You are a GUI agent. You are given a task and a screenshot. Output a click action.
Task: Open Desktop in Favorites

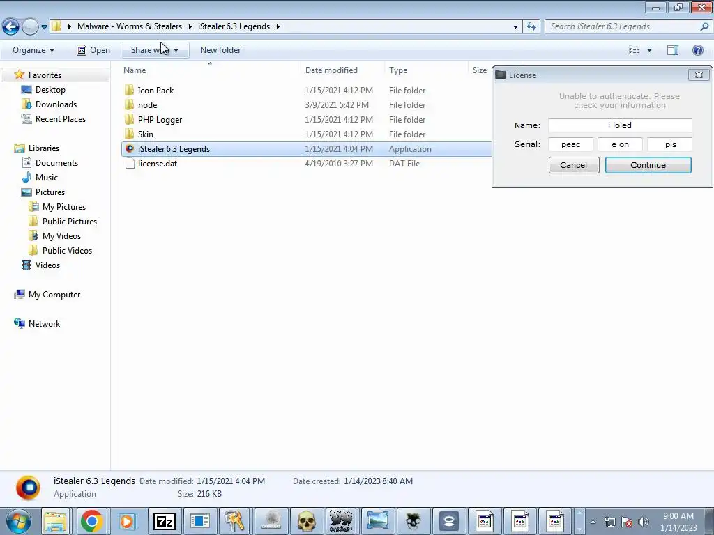[50, 90]
